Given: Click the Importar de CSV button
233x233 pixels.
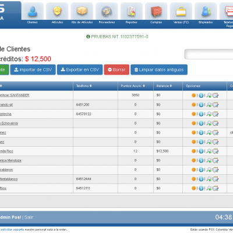Looking at the screenshot, I should coord(33,69).
